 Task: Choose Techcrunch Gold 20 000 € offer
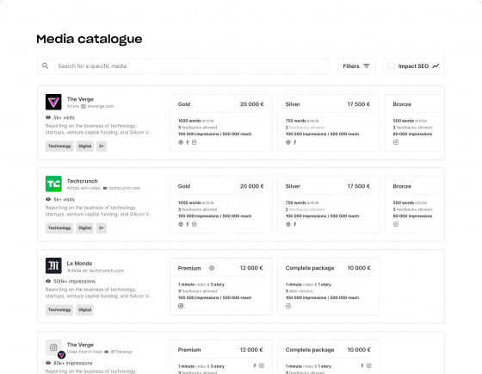(x=221, y=205)
